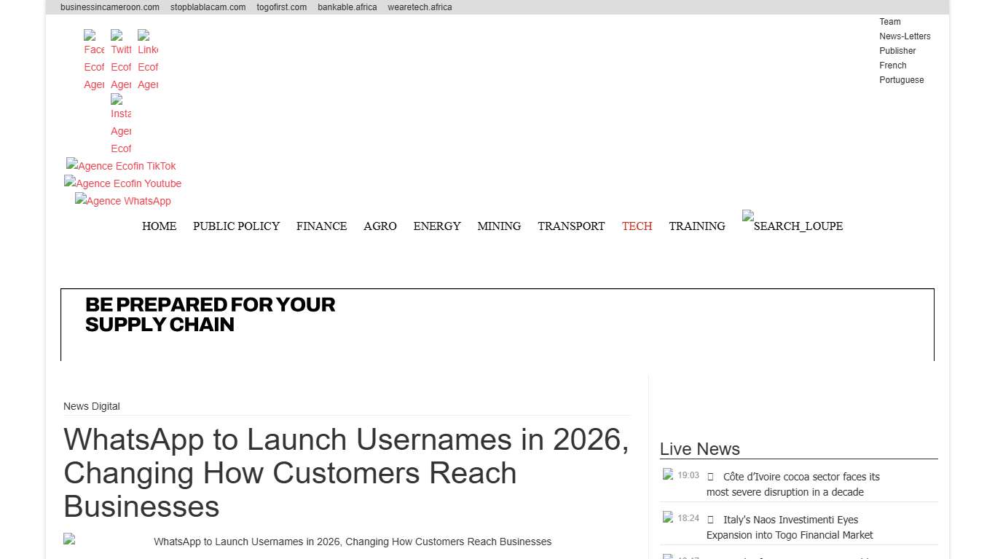This screenshot has height=559, width=995.
Task: Open the Agence Ecofin YouTube channel
Action: pos(122,183)
